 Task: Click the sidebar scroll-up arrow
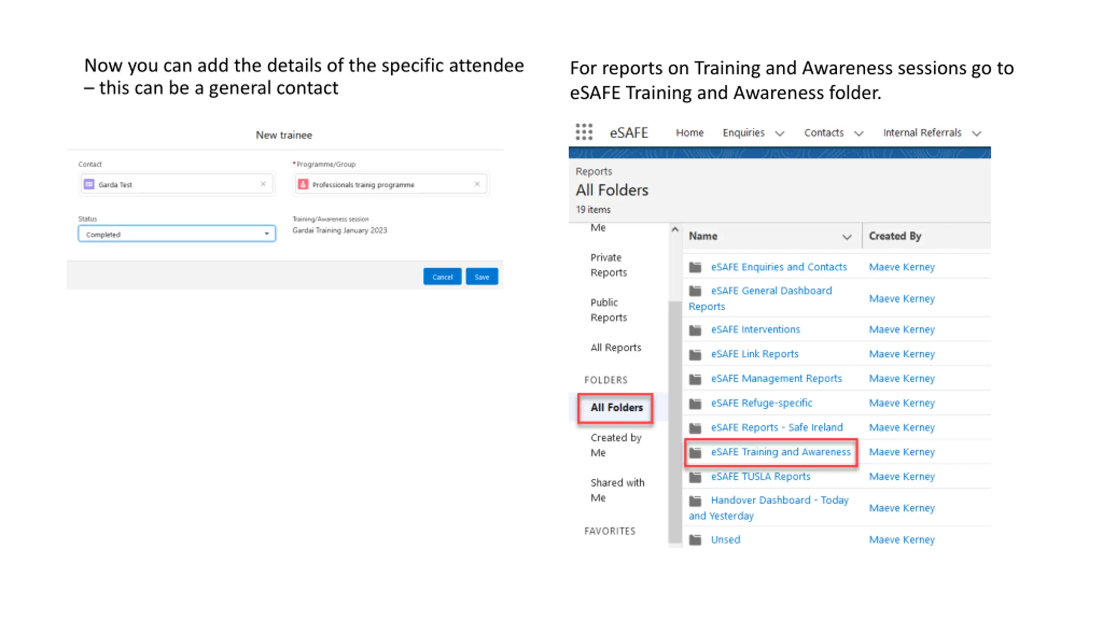click(x=675, y=229)
